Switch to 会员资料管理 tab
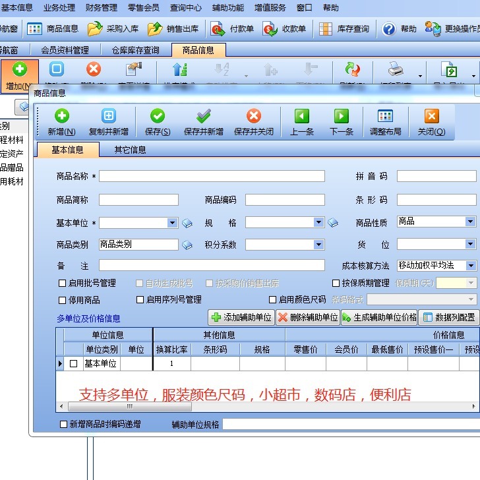480x480 pixels. click(x=65, y=50)
